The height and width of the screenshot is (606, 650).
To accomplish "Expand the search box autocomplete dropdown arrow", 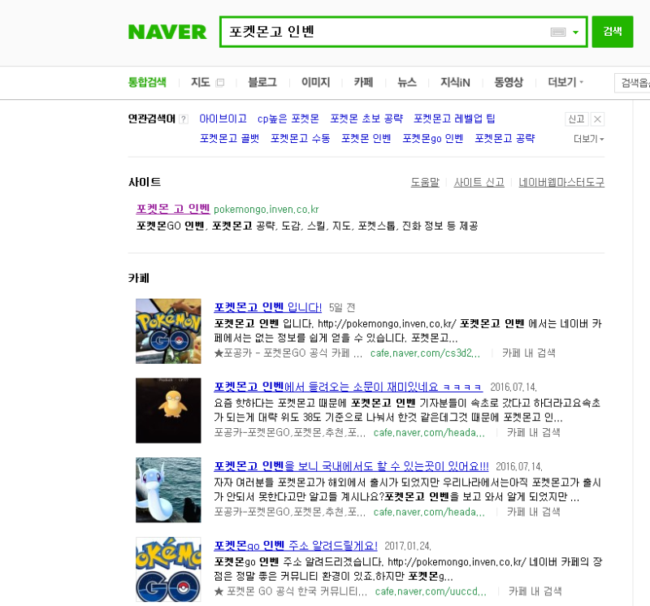I will [x=575, y=32].
